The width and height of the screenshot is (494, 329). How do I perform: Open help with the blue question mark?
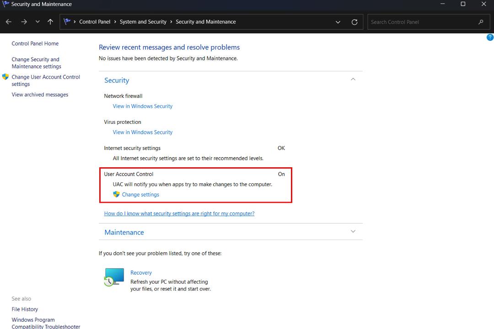pos(490,37)
